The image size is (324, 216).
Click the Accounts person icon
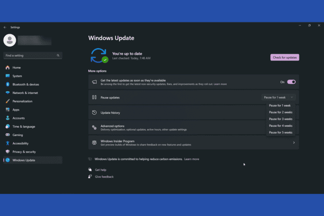pos(8,118)
